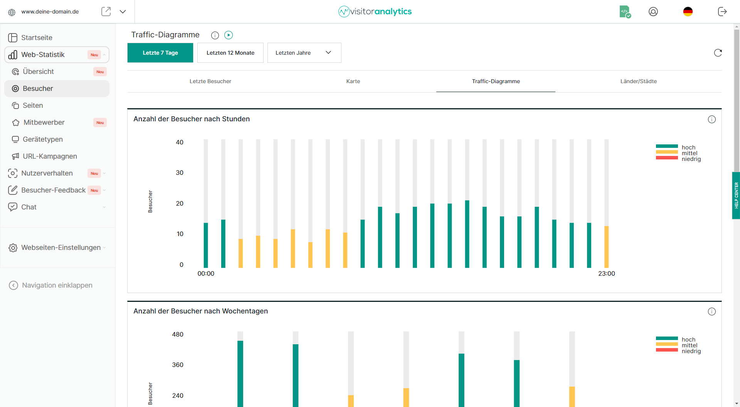Open the Help Center side tab
Screen dimensions: 740x407
click(736, 195)
